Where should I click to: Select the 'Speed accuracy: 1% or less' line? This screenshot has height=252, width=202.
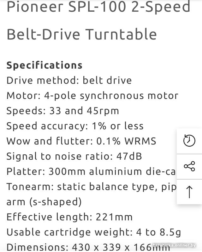point(75,126)
